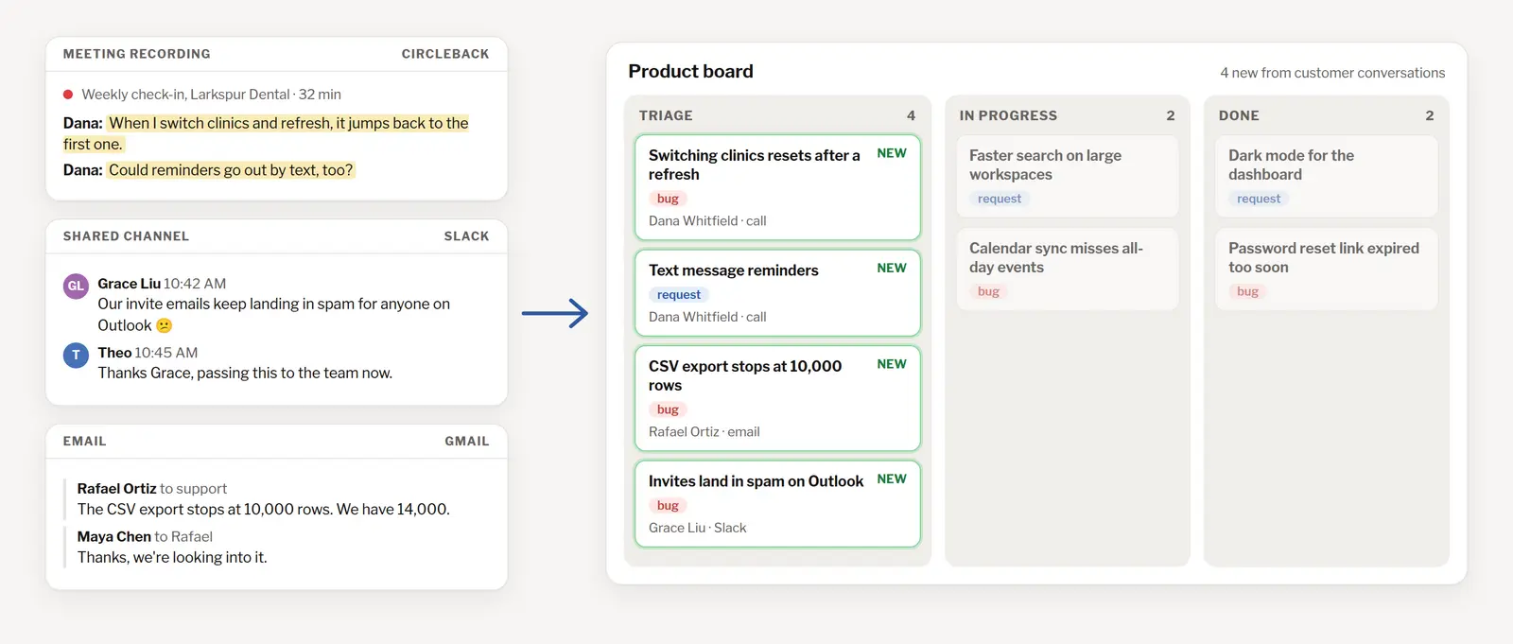The width and height of the screenshot is (1513, 644).
Task: Click Theo's T avatar in Slack
Action: (x=76, y=355)
